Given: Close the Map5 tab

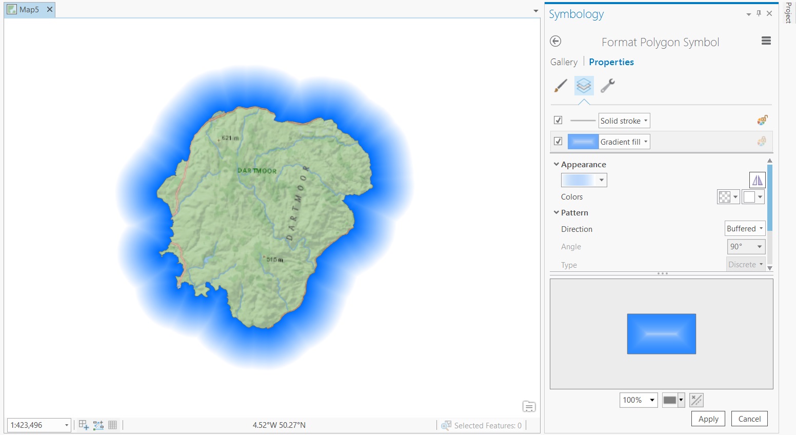Looking at the screenshot, I should click(x=50, y=9).
